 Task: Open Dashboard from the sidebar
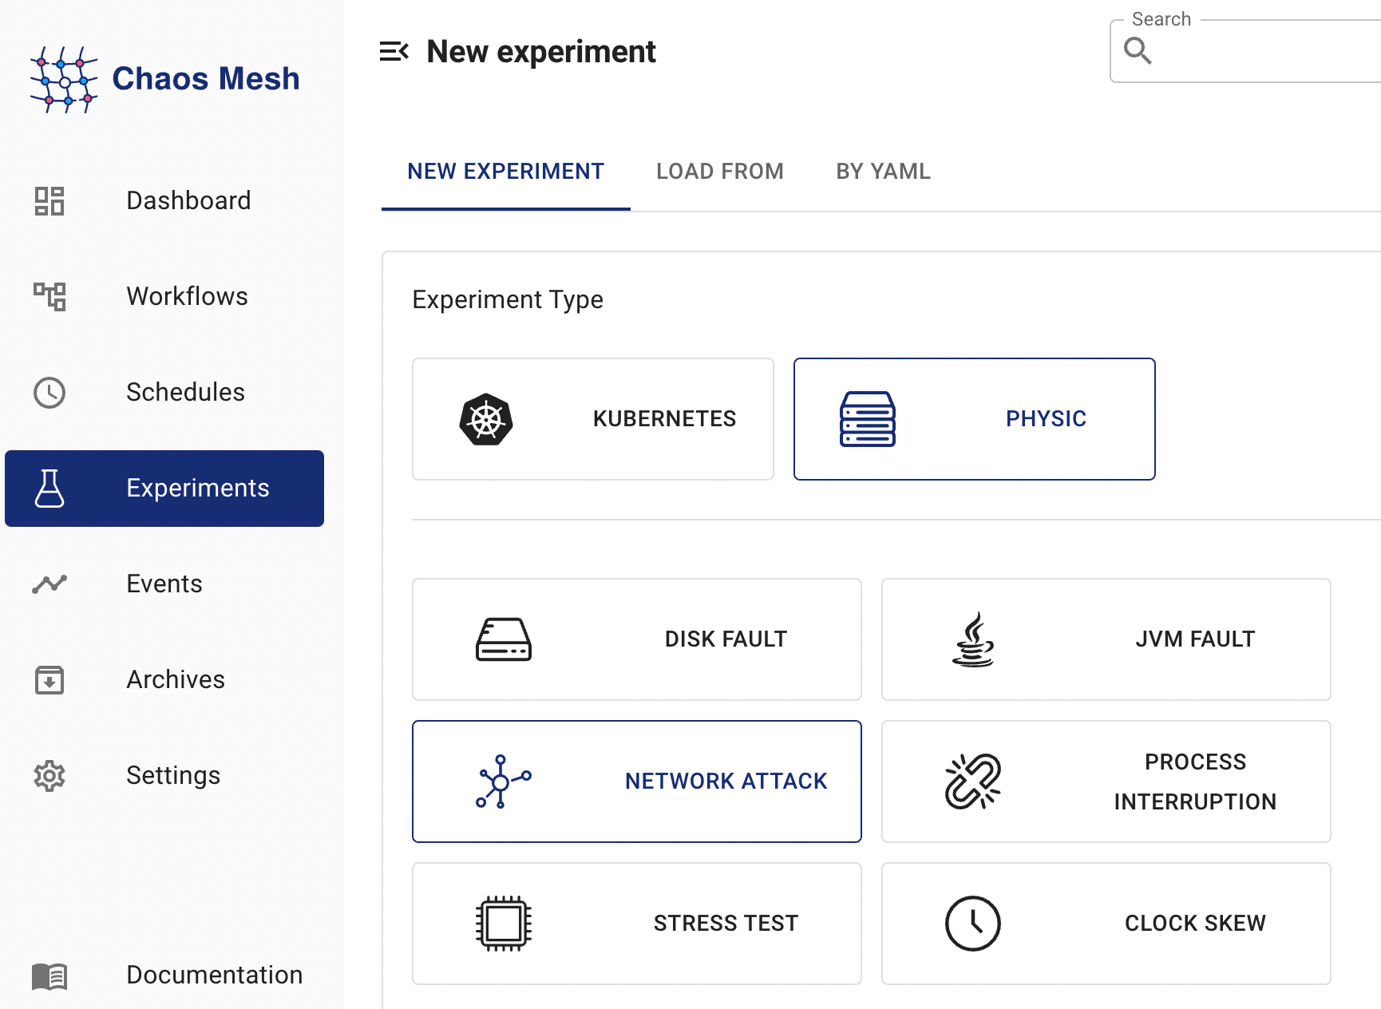pyautogui.click(x=188, y=200)
